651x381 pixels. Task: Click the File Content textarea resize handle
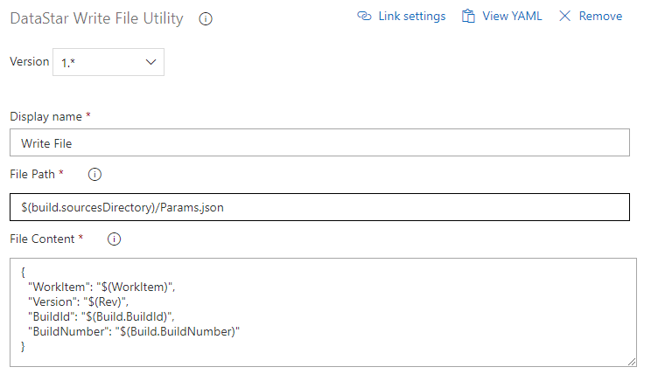(632, 361)
